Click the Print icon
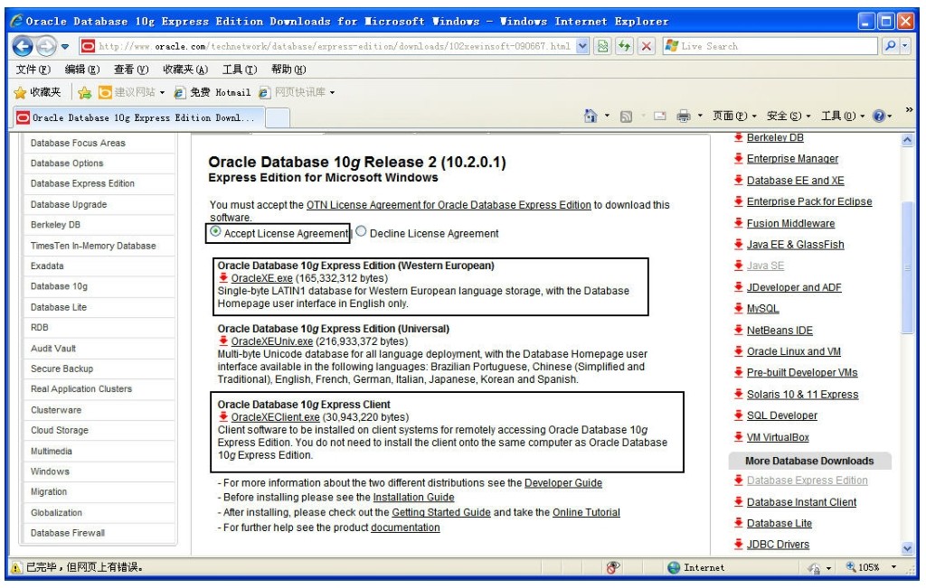Image resolution: width=926 pixels, height=588 pixels. (684, 117)
